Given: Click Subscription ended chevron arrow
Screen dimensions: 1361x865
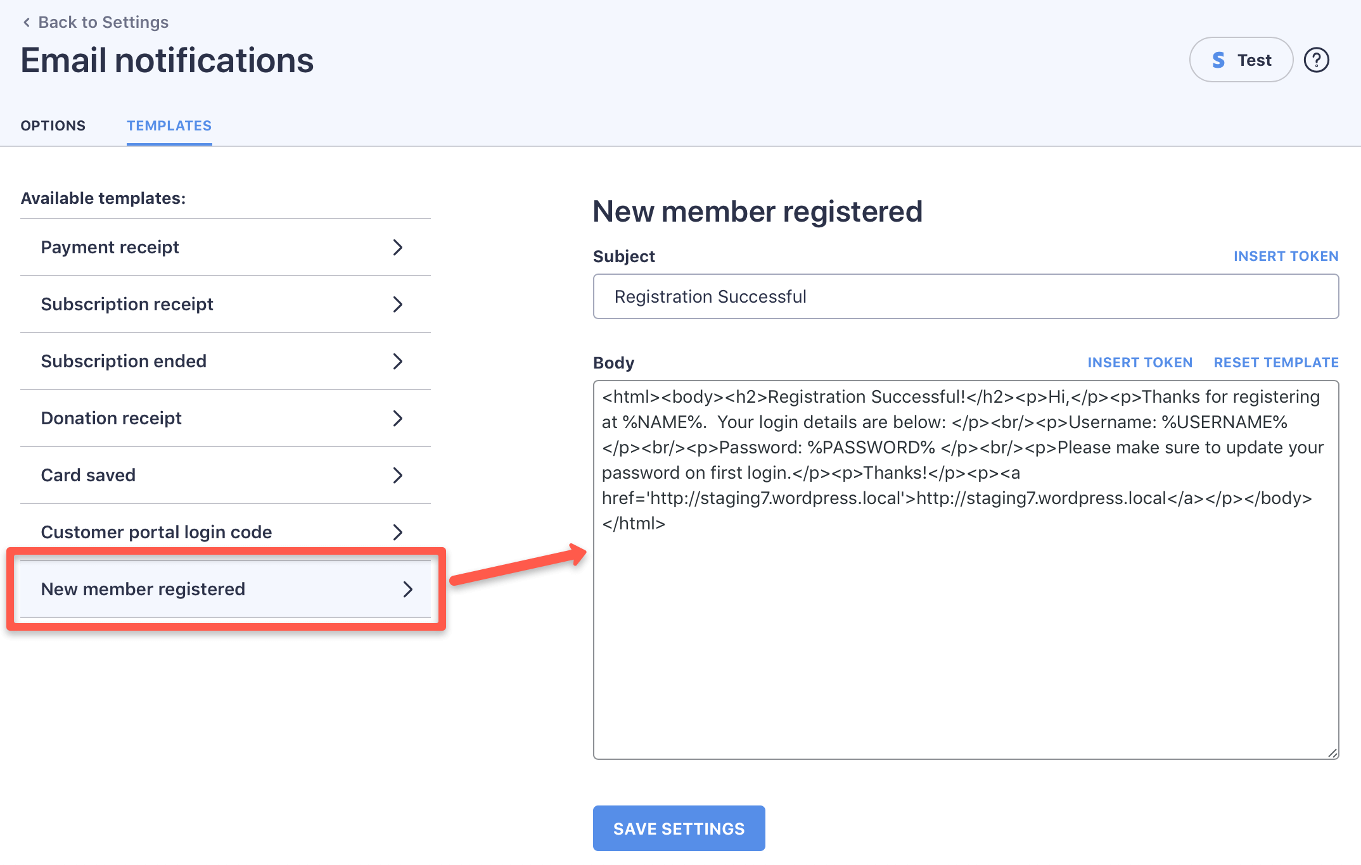Looking at the screenshot, I should coord(397,362).
